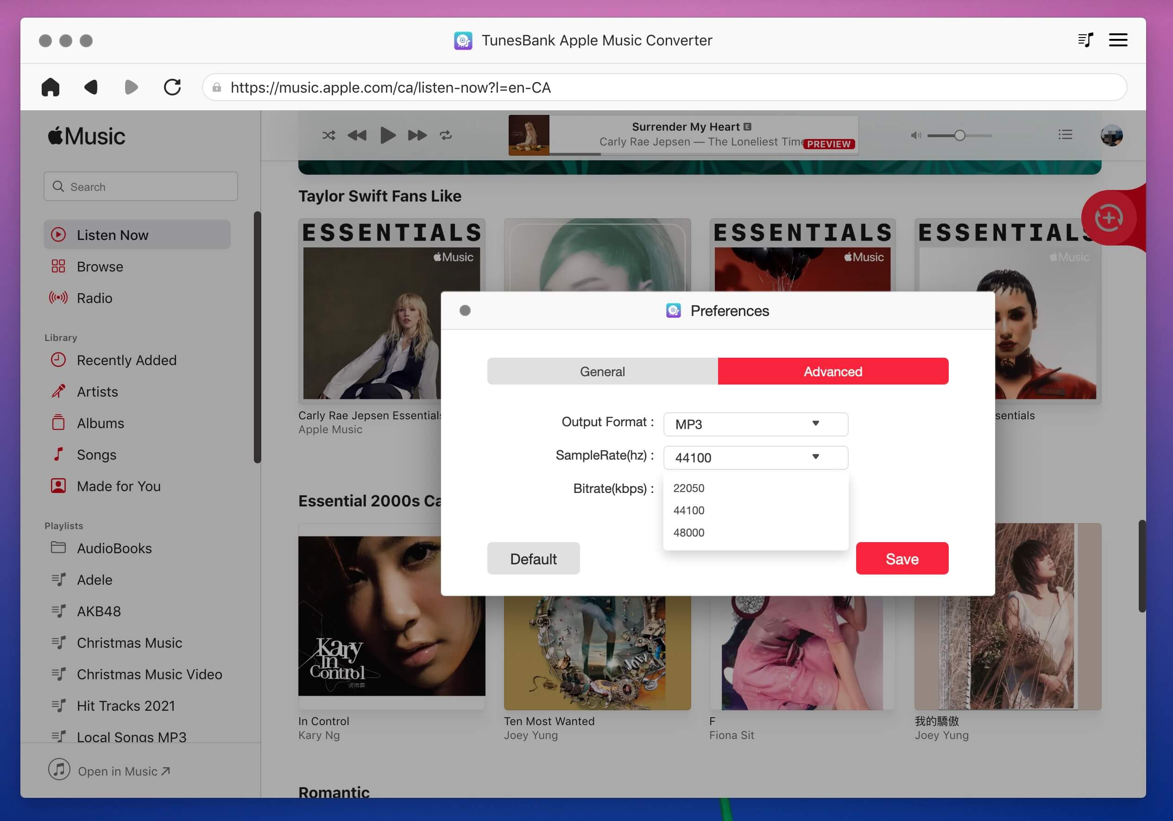Use the sidebar vertical scrollbar

coord(257,337)
